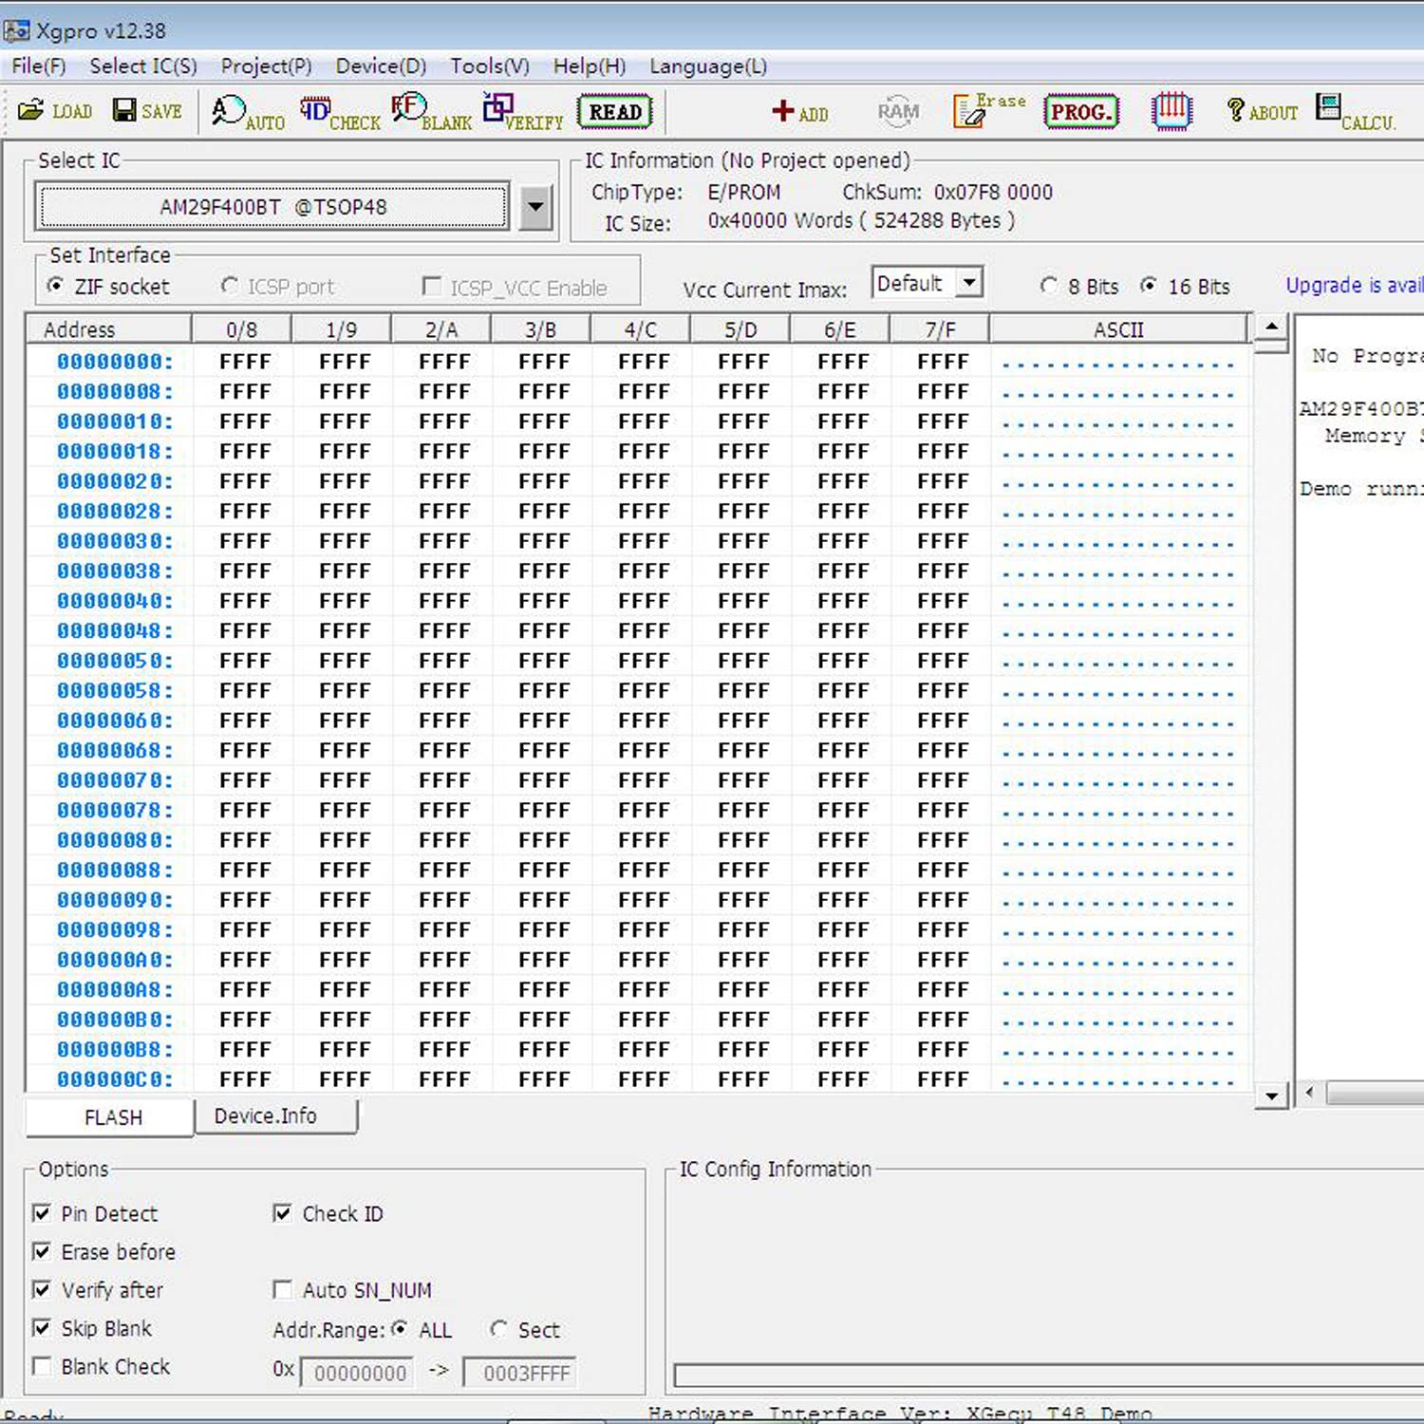1424x1424 pixels.
Task: Click the SAVE disk toolbar icon
Action: [146, 111]
